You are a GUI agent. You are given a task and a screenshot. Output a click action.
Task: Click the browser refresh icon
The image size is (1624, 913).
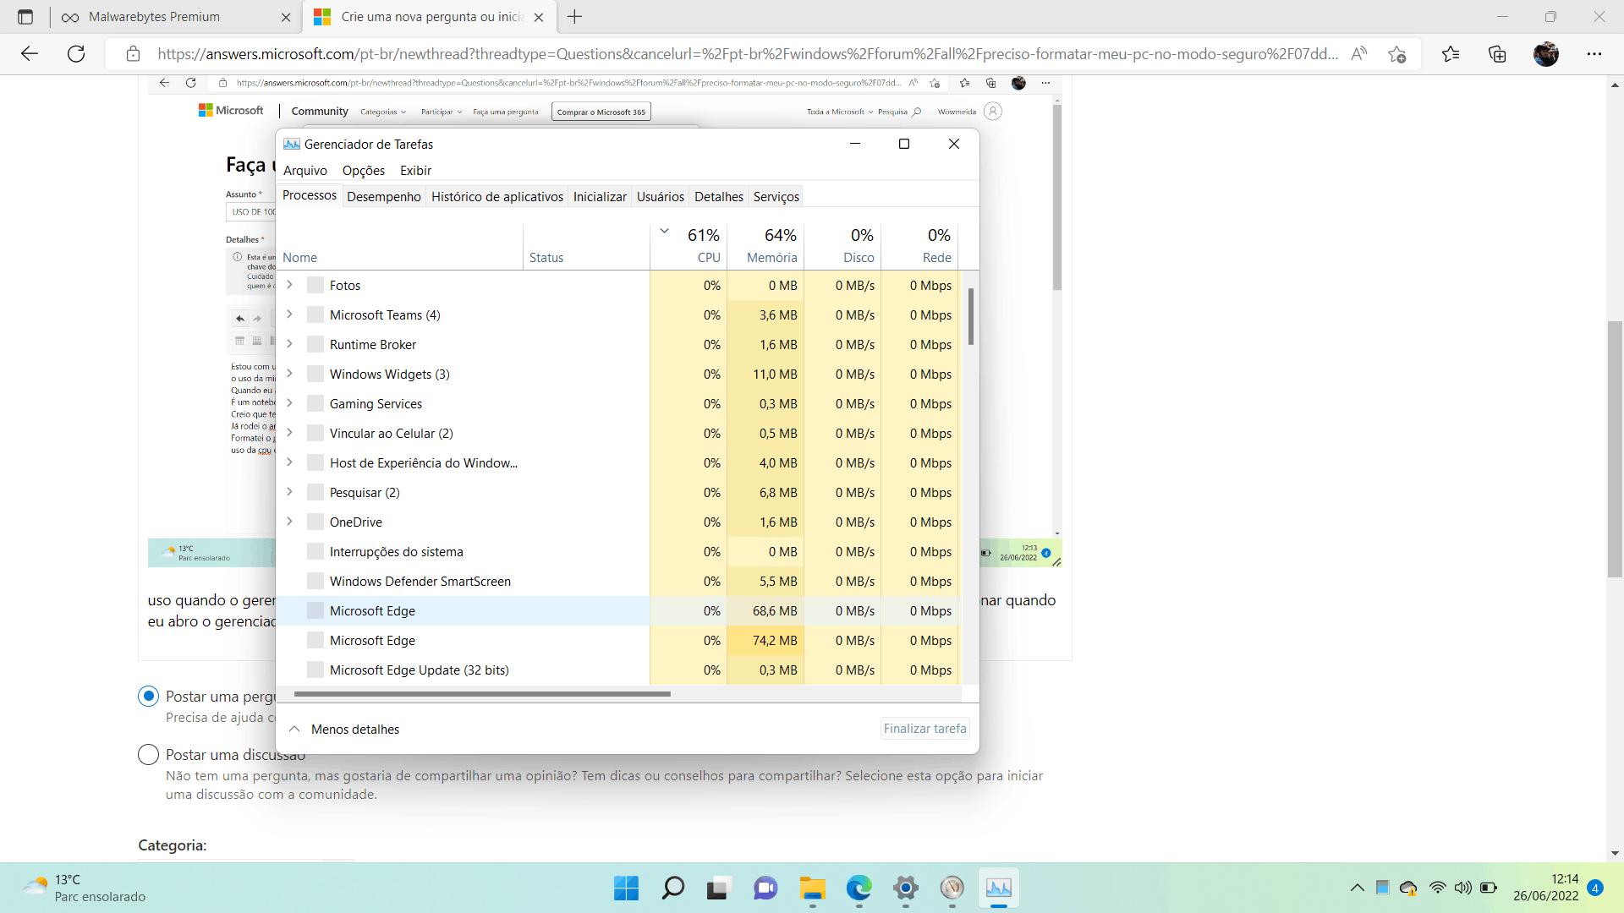(x=76, y=54)
